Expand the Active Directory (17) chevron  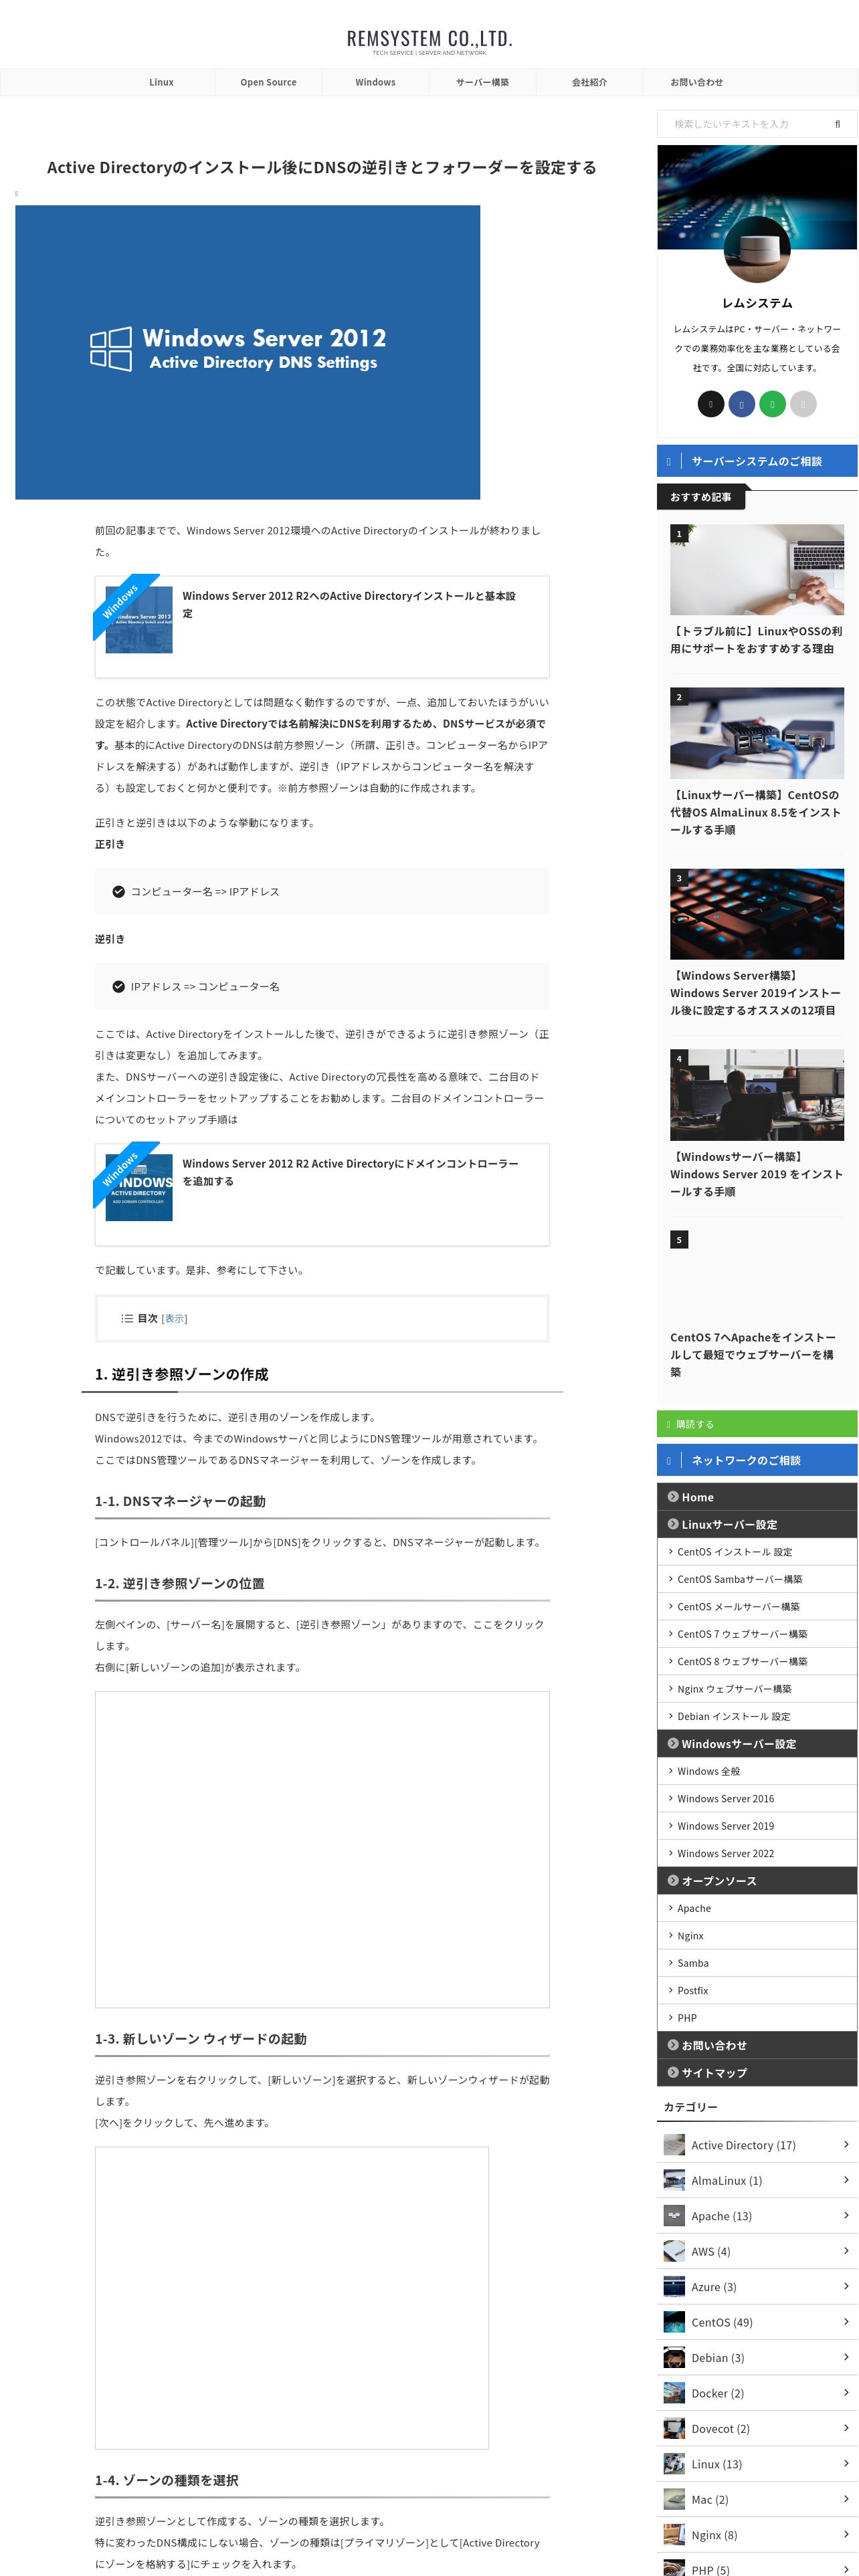[x=846, y=2145]
